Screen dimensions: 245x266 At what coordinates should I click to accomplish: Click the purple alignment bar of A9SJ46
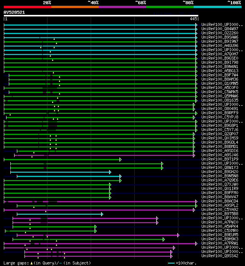(x=105, y=155)
